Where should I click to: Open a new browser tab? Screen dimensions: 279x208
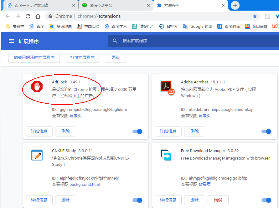[x=235, y=5]
